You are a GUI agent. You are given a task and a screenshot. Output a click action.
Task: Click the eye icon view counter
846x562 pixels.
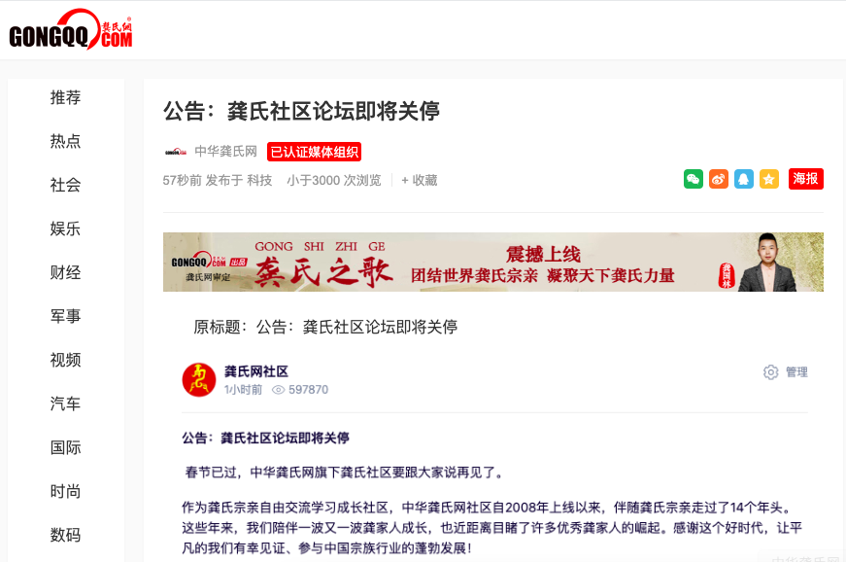tap(278, 390)
